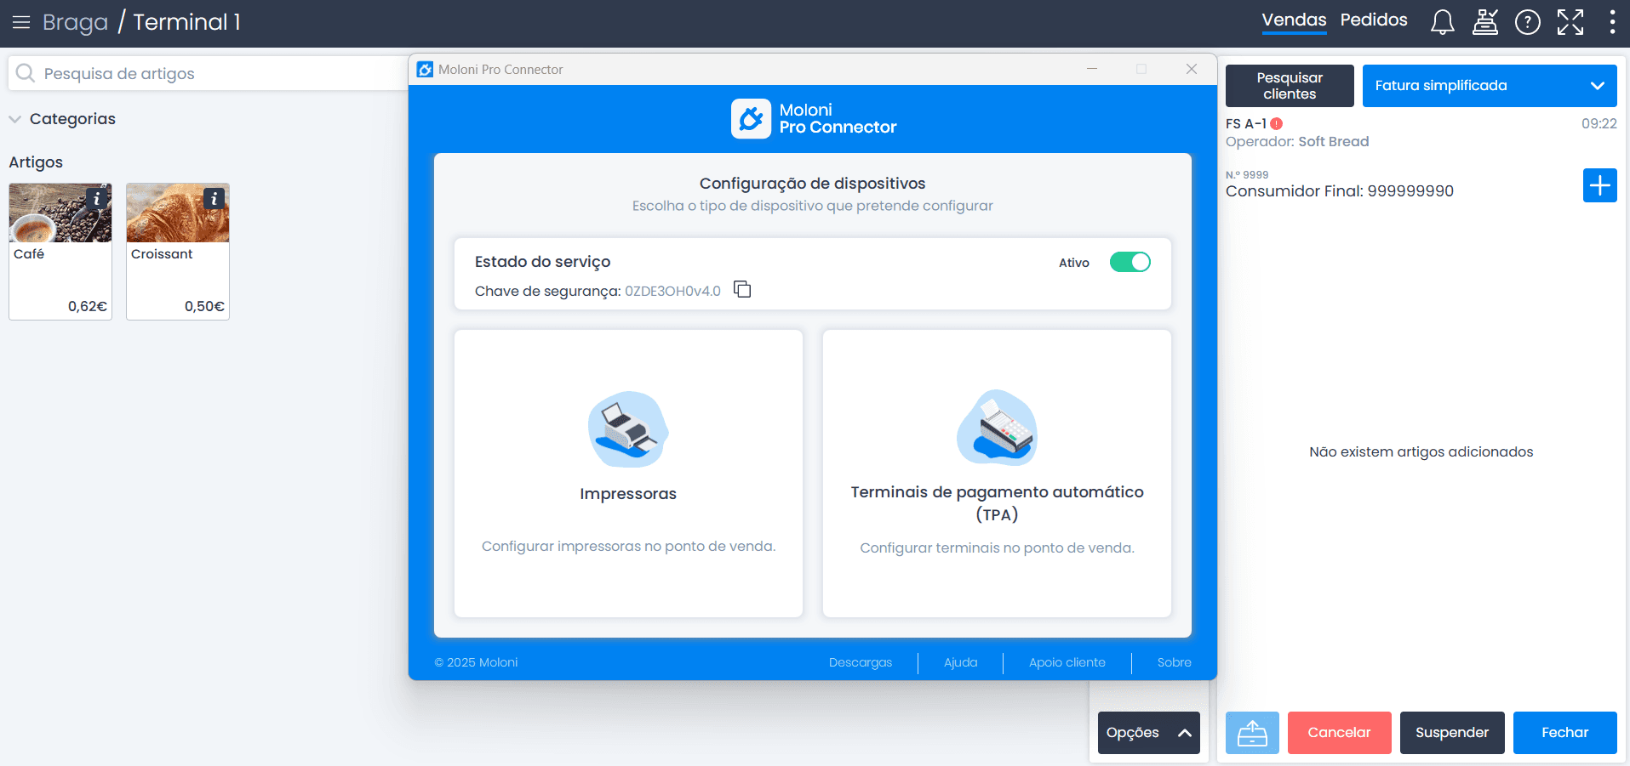Open the Terminais de pagamento automático card
Image resolution: width=1630 pixels, height=766 pixels.
[x=997, y=474]
